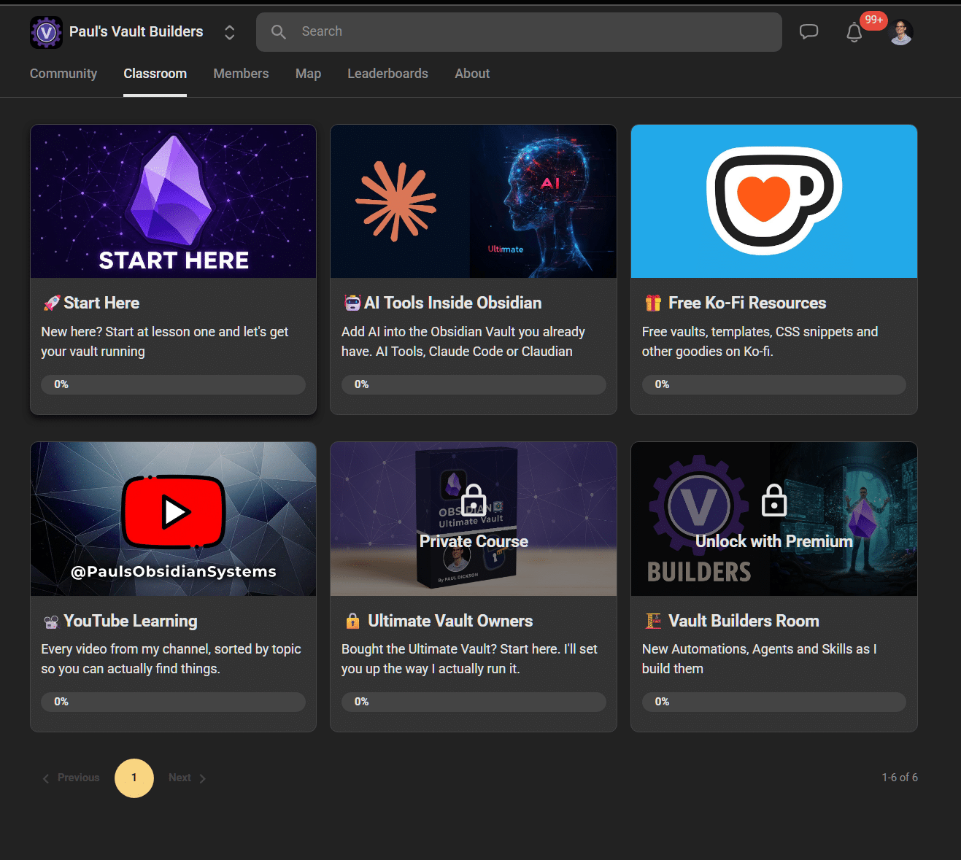Screen dimensions: 961x860
Task: Click the 1-6 of 6 results count
Action: coord(900,778)
